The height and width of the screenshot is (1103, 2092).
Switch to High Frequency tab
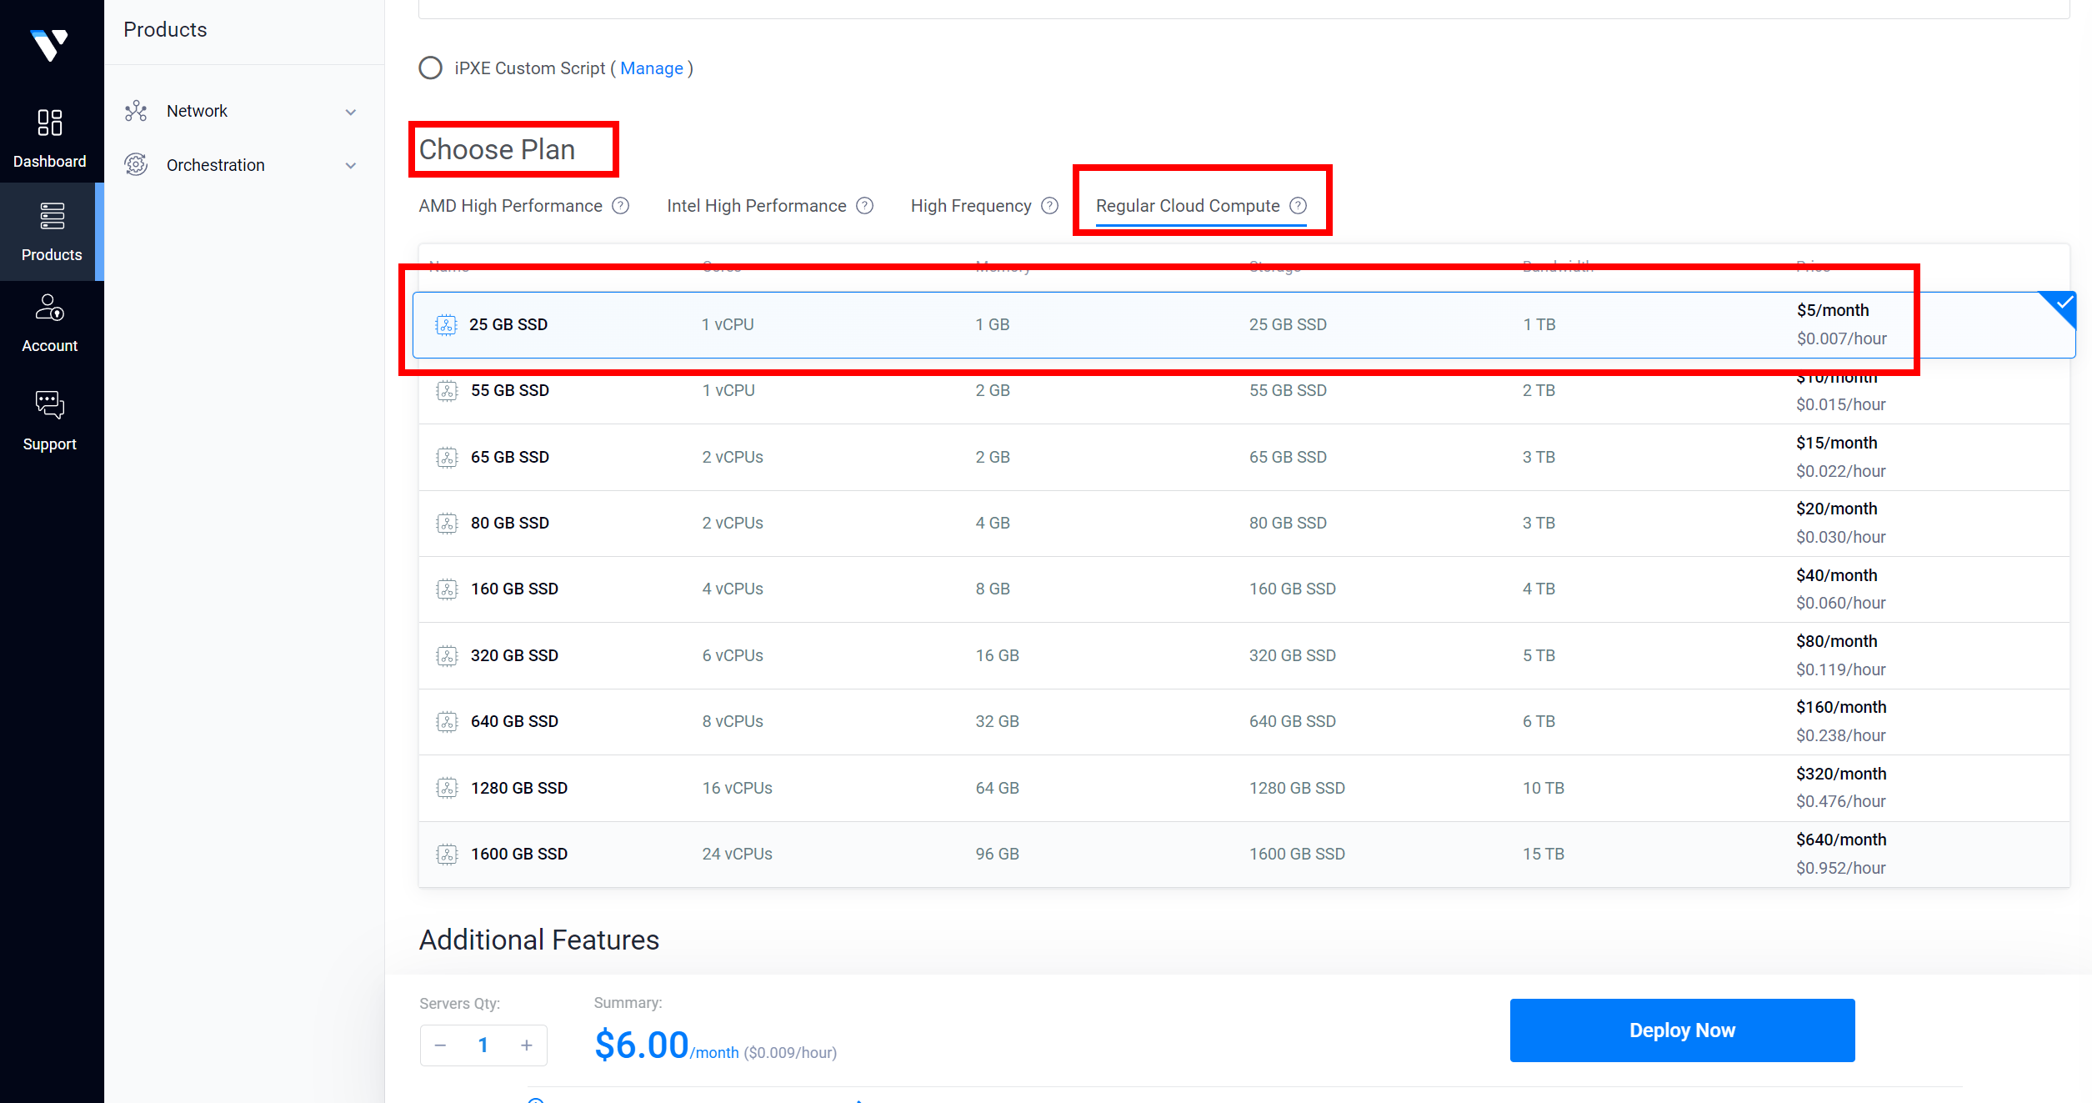pyautogui.click(x=971, y=206)
